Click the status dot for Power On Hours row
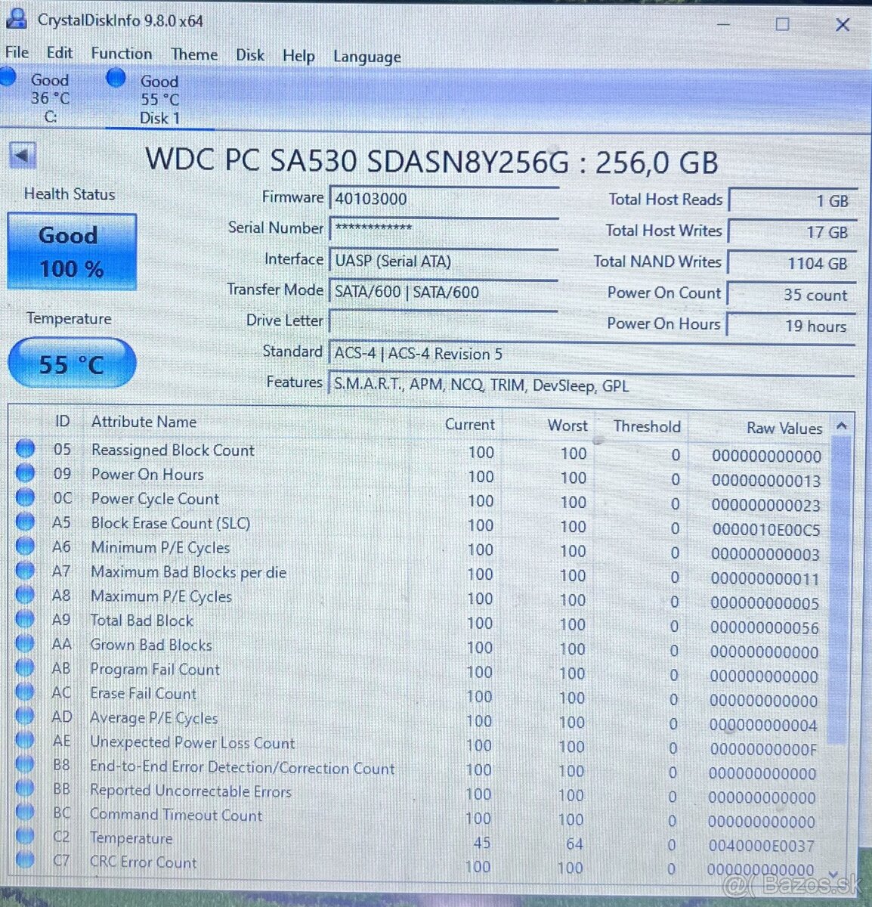872x907 pixels. 26,473
